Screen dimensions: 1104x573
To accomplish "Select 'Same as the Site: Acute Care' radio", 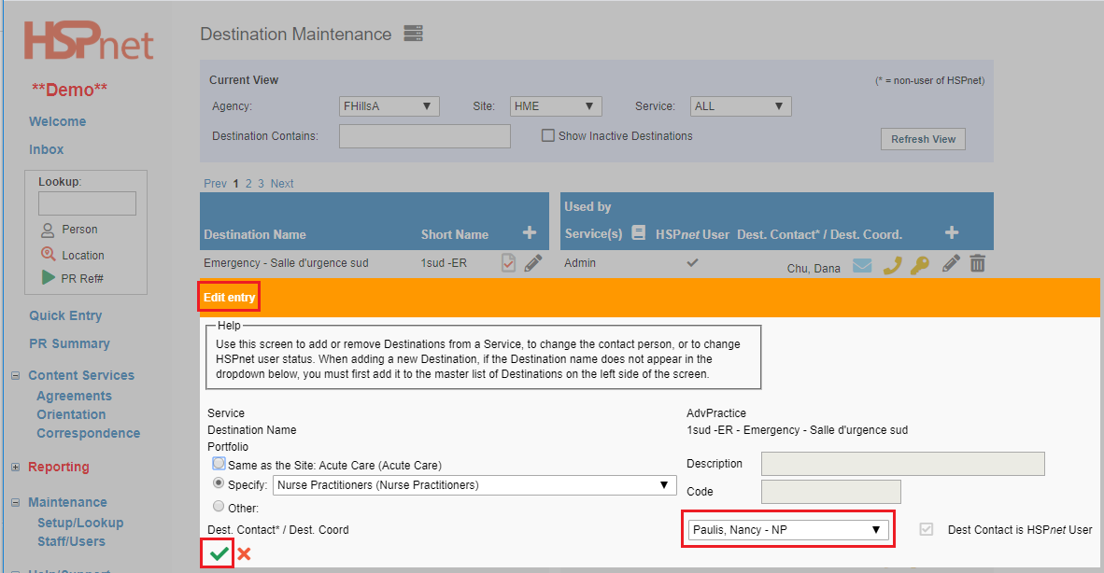I will pyautogui.click(x=219, y=464).
